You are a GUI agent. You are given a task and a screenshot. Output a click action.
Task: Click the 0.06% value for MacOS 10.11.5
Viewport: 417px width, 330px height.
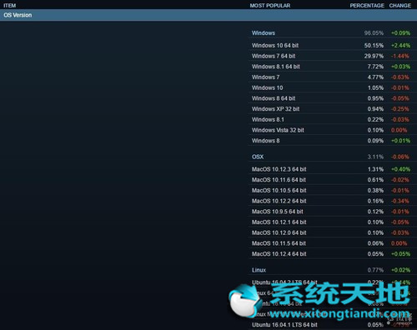click(x=375, y=243)
